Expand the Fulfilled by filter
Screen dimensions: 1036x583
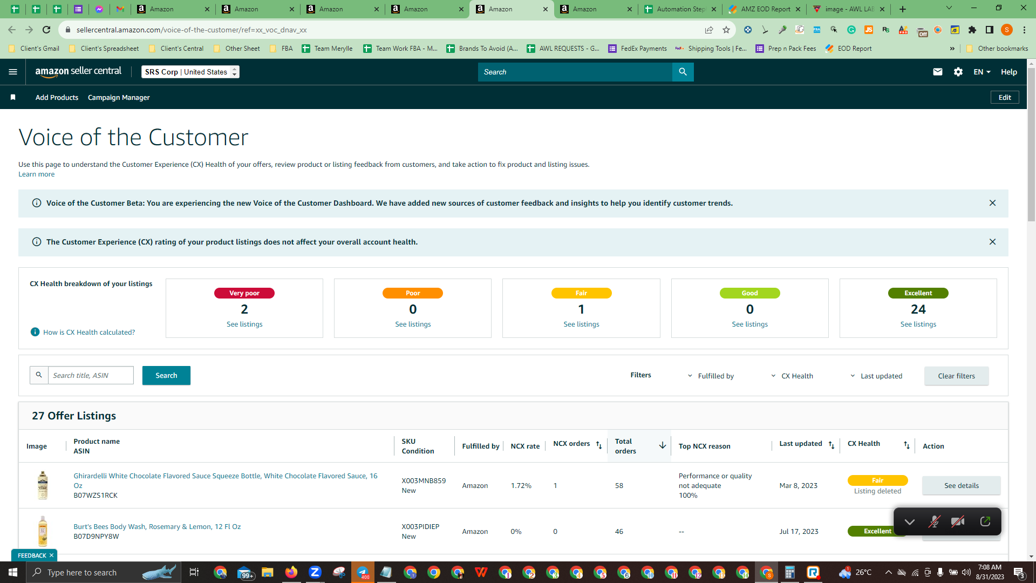coord(711,376)
